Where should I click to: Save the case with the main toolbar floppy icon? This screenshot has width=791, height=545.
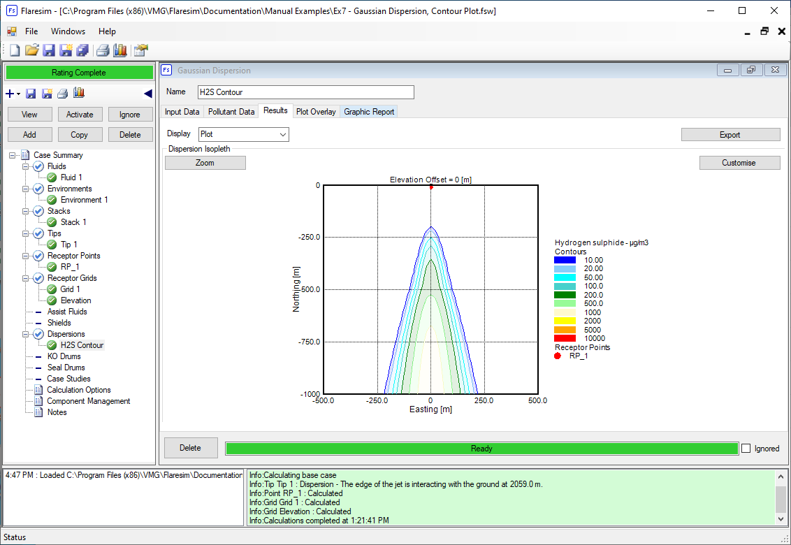click(x=48, y=50)
